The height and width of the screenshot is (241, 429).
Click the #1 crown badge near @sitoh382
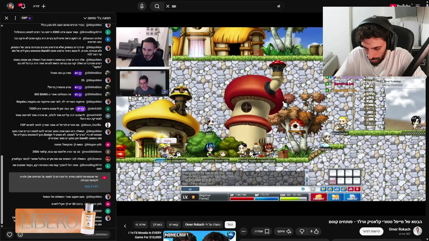[x=81, y=109]
